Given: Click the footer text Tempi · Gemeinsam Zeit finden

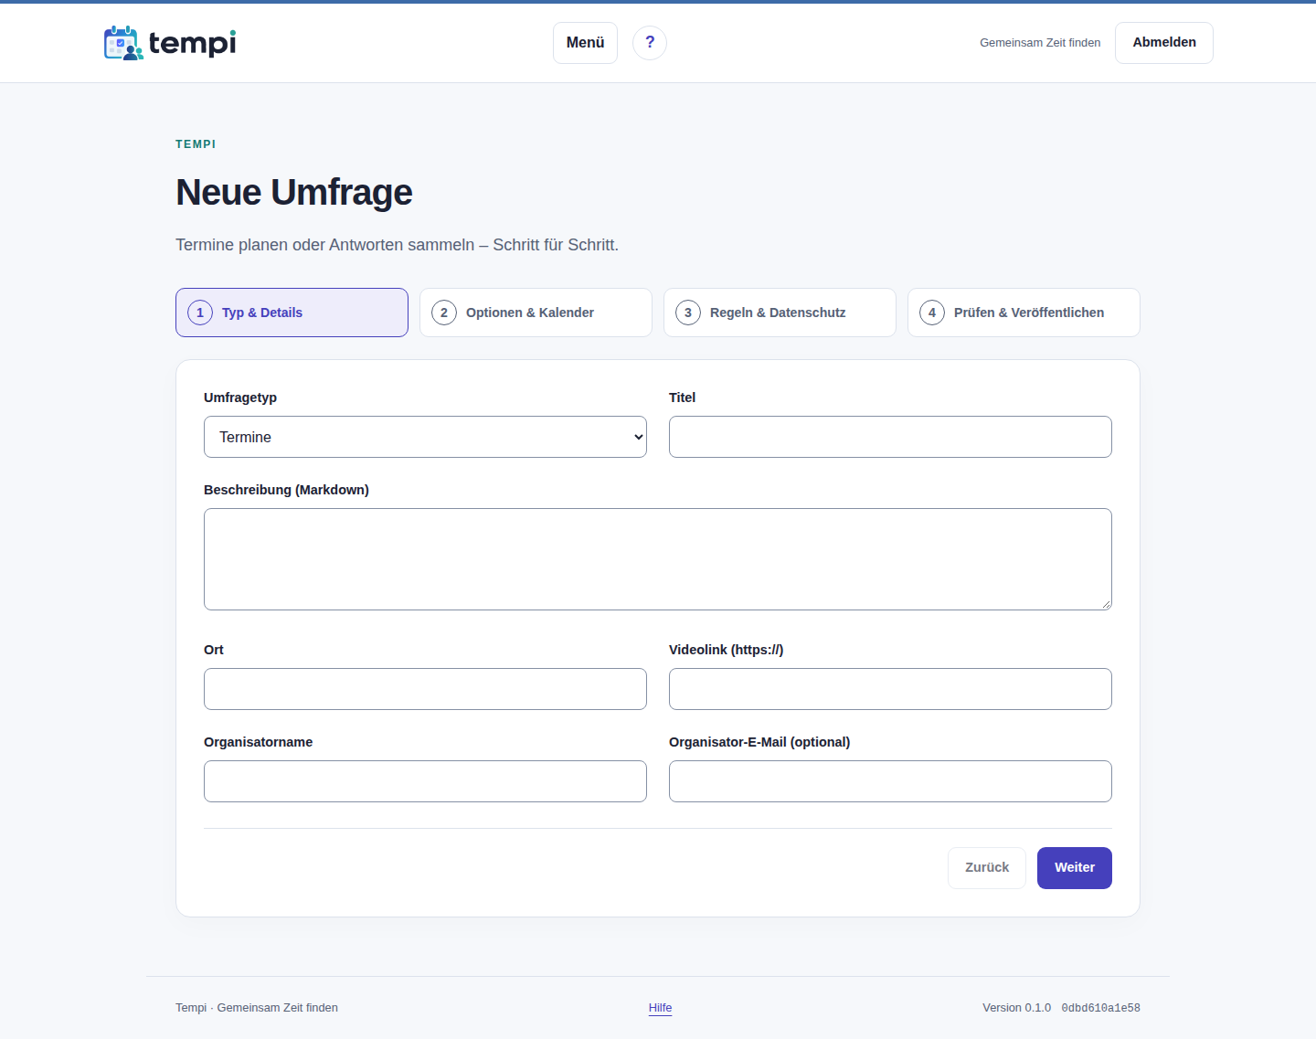Looking at the screenshot, I should [257, 1008].
